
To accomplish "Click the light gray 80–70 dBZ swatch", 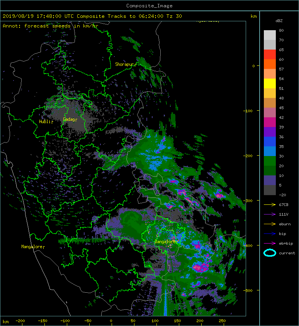I will [x=270, y=35].
